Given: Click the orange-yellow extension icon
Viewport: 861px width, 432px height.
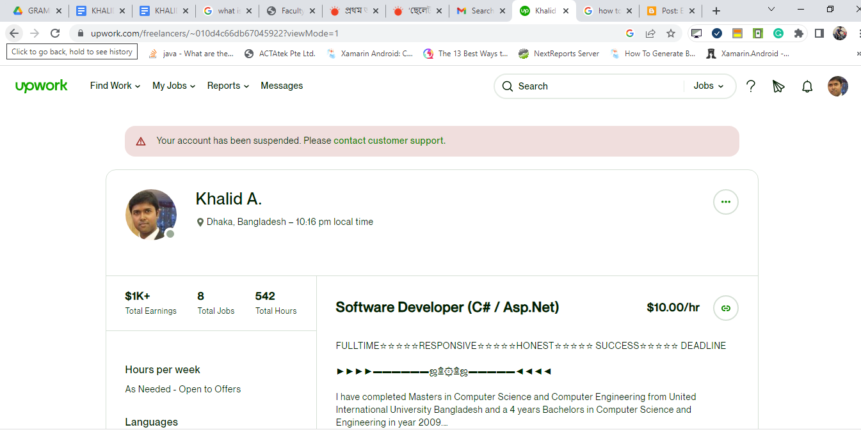Looking at the screenshot, I should coord(737,33).
